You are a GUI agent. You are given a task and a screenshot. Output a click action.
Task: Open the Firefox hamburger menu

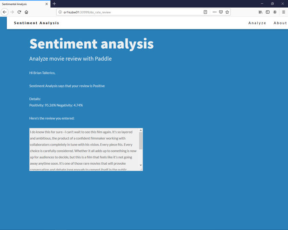[284, 12]
